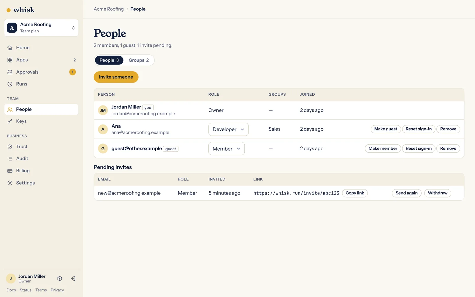Reset sign-in for guest@other.example

pyautogui.click(x=419, y=148)
